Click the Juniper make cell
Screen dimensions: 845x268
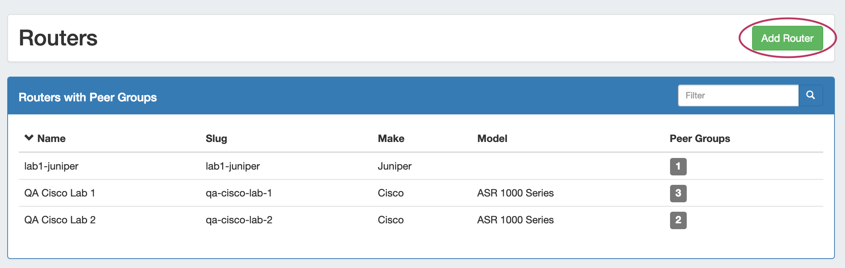(394, 166)
